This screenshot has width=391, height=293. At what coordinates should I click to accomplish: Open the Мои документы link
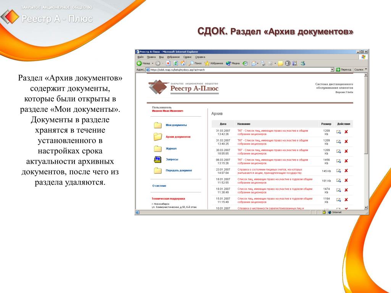click(x=176, y=125)
